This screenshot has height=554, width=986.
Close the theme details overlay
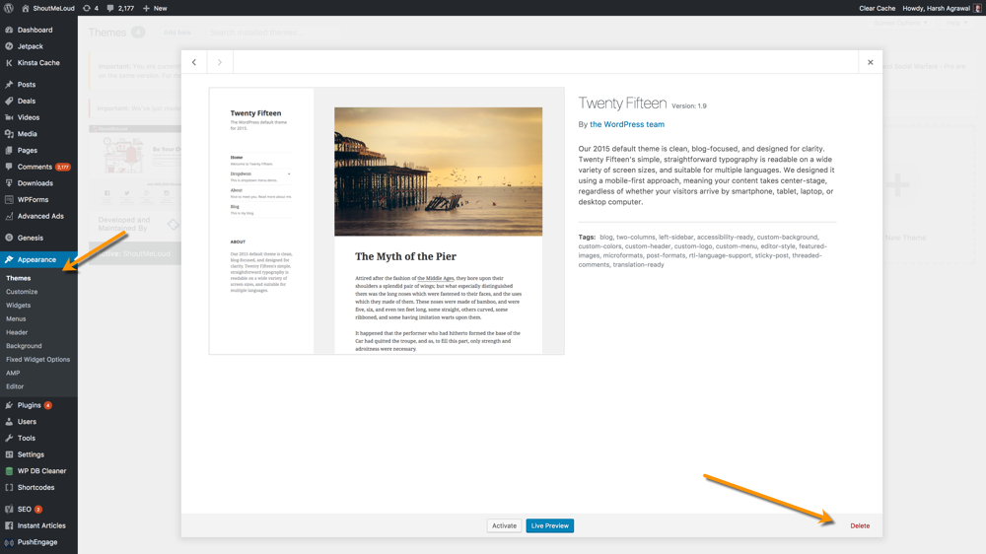pyautogui.click(x=870, y=62)
